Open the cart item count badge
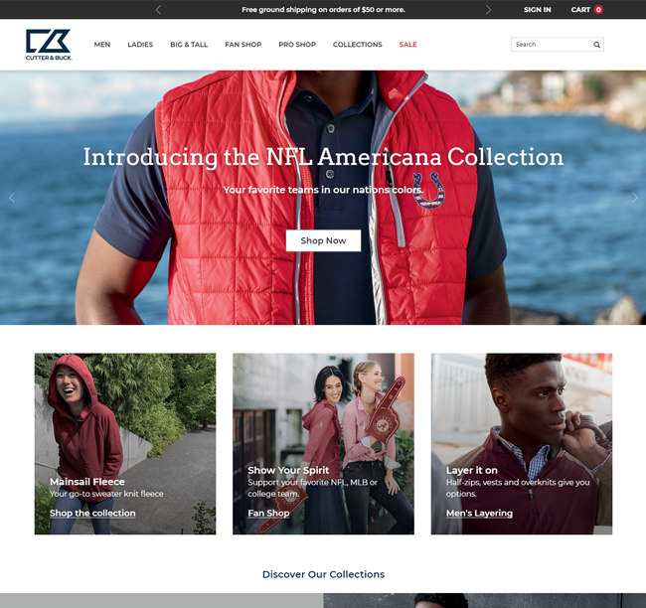 click(598, 10)
